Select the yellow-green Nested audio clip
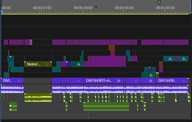The width and height of the screenshot is (192, 122). (x=38, y=98)
